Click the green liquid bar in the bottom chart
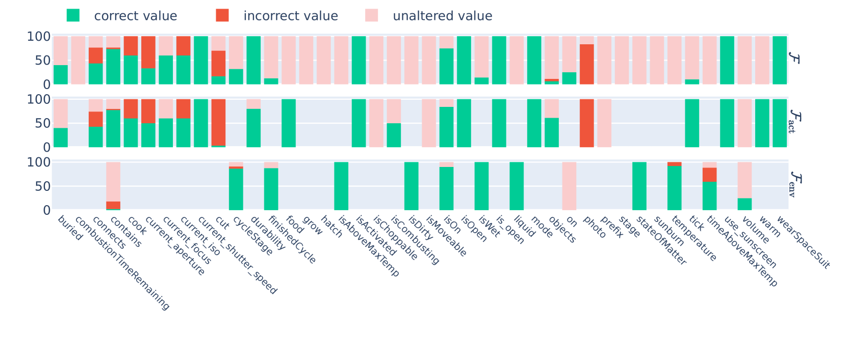This screenshot has height=338, width=847. (517, 186)
